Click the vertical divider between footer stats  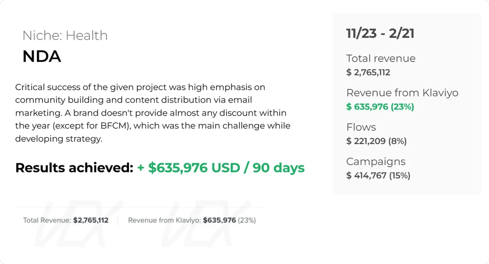(118, 220)
